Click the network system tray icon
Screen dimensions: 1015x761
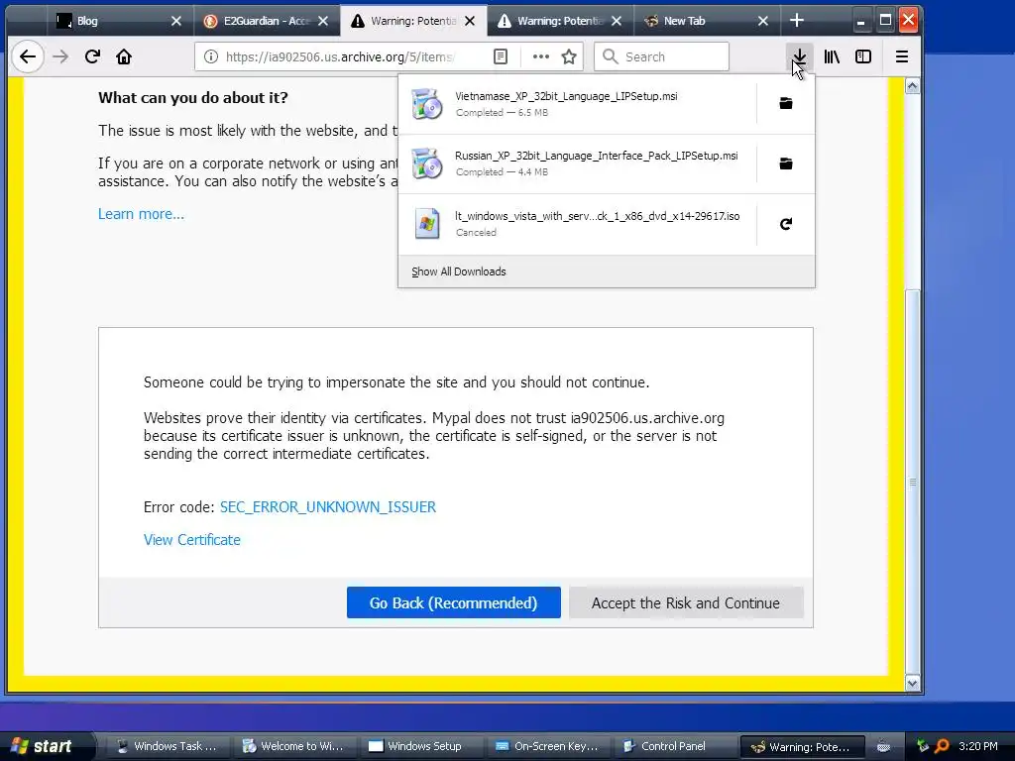point(923,746)
